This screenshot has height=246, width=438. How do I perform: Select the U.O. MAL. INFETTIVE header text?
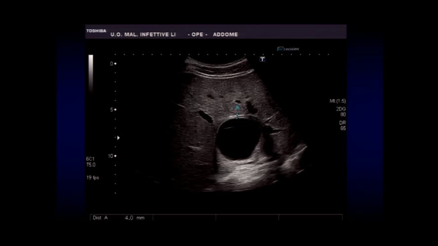point(143,35)
